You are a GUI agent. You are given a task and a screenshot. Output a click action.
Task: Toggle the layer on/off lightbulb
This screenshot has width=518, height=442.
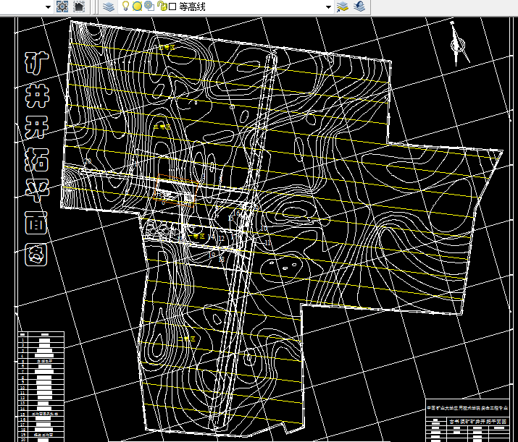[x=125, y=6]
